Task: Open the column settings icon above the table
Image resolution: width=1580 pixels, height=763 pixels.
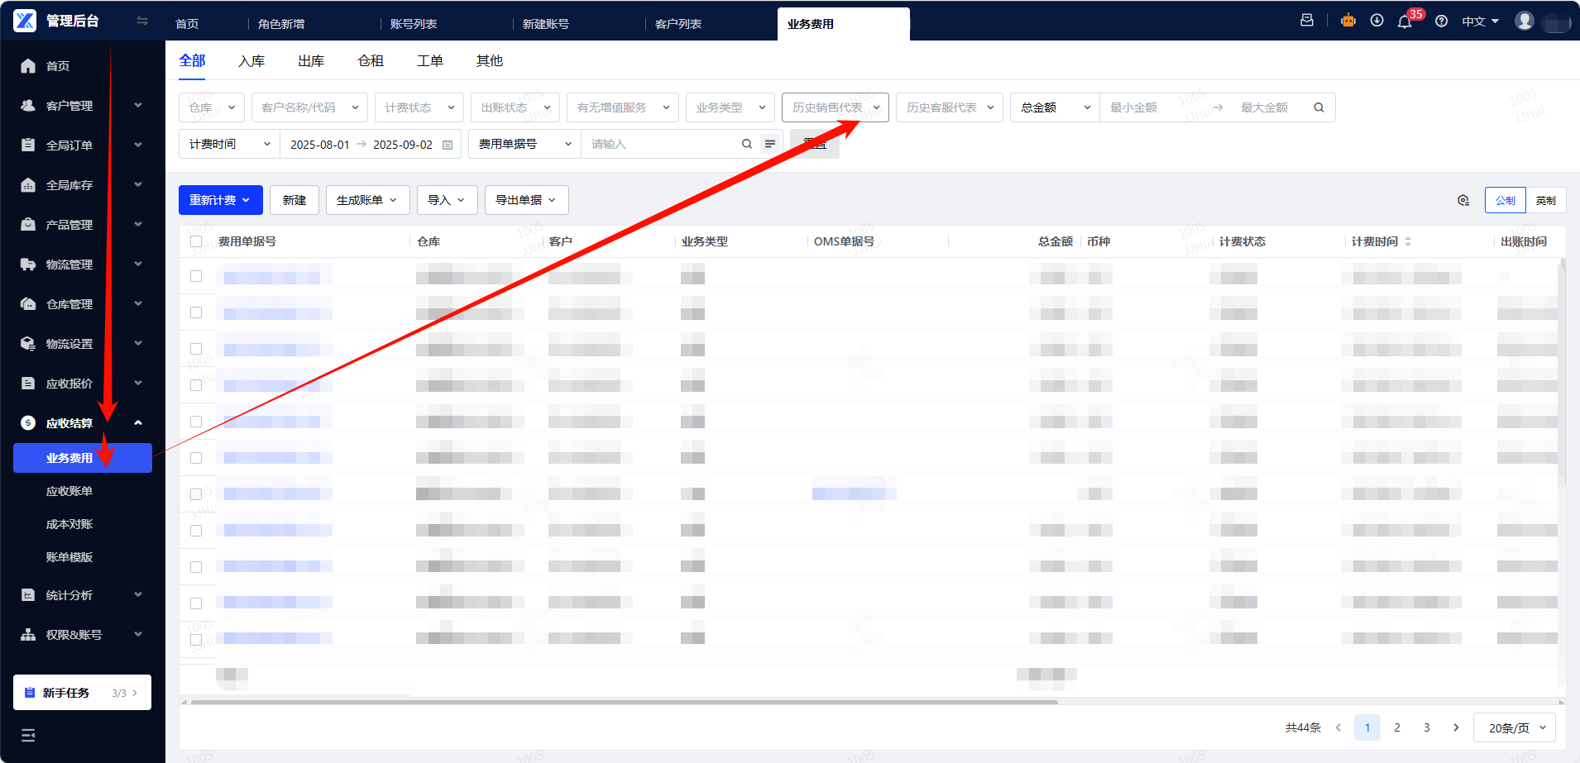Action: 1463,200
